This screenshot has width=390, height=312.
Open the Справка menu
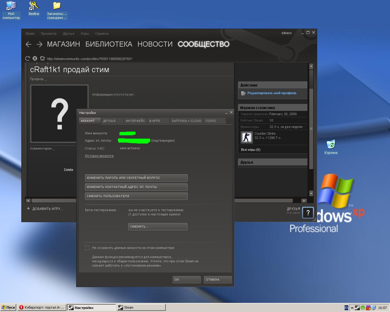(102, 34)
